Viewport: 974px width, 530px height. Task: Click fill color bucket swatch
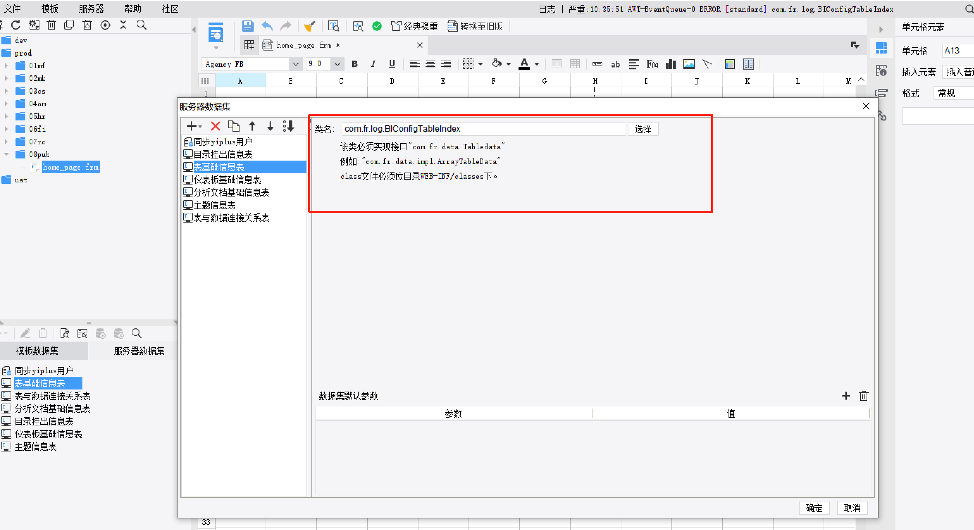[496, 63]
